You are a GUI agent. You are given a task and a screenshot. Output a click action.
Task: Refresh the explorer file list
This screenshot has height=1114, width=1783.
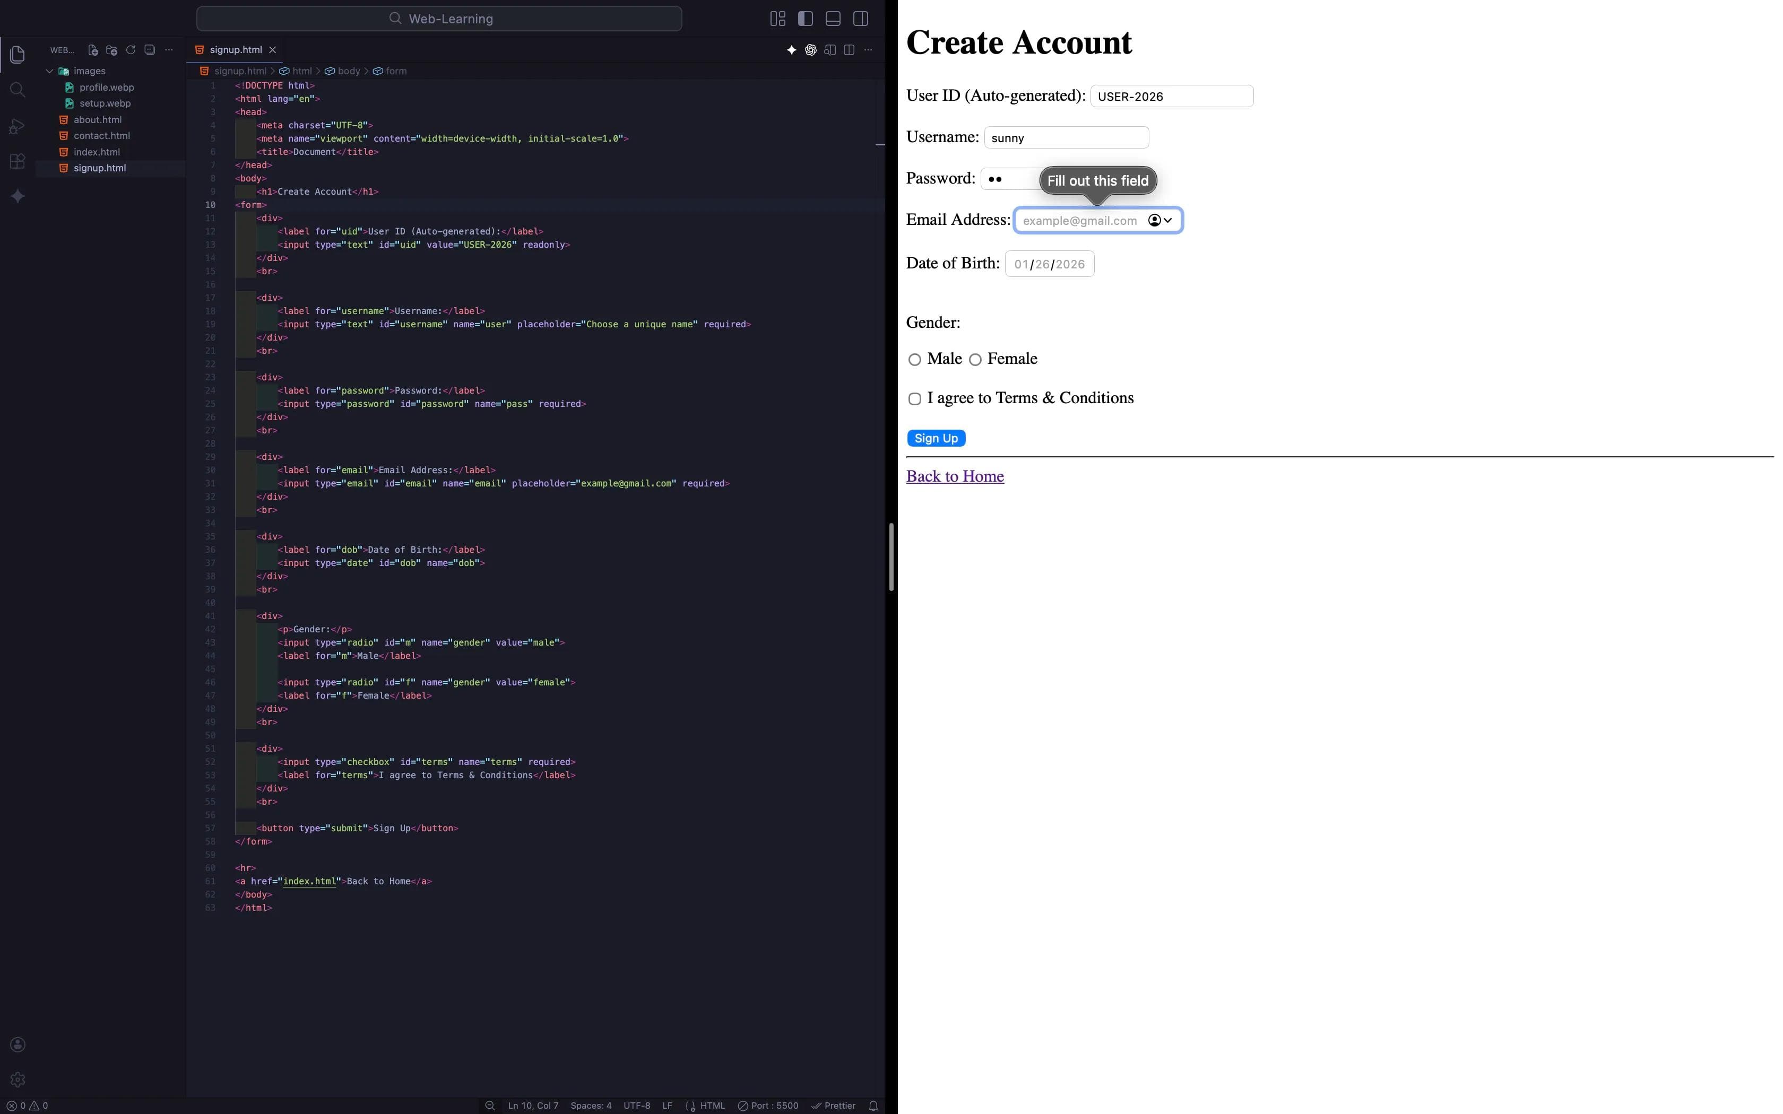click(131, 50)
